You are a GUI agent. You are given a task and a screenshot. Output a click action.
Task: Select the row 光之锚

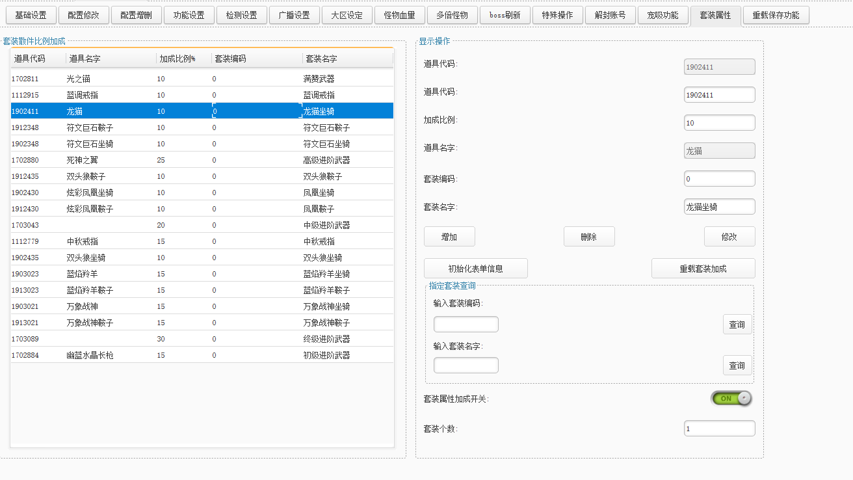click(202, 79)
